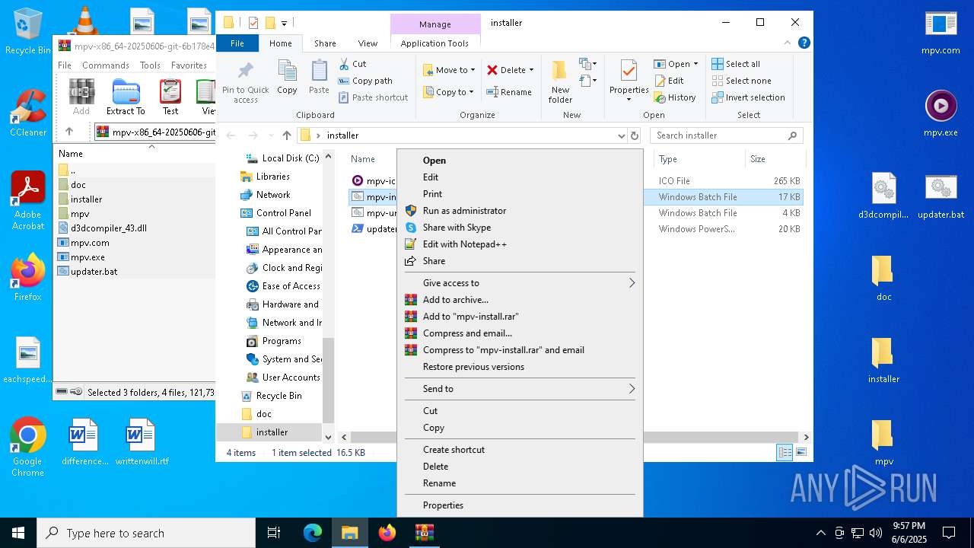Click Microsoft Edge taskbar icon

[x=313, y=533]
